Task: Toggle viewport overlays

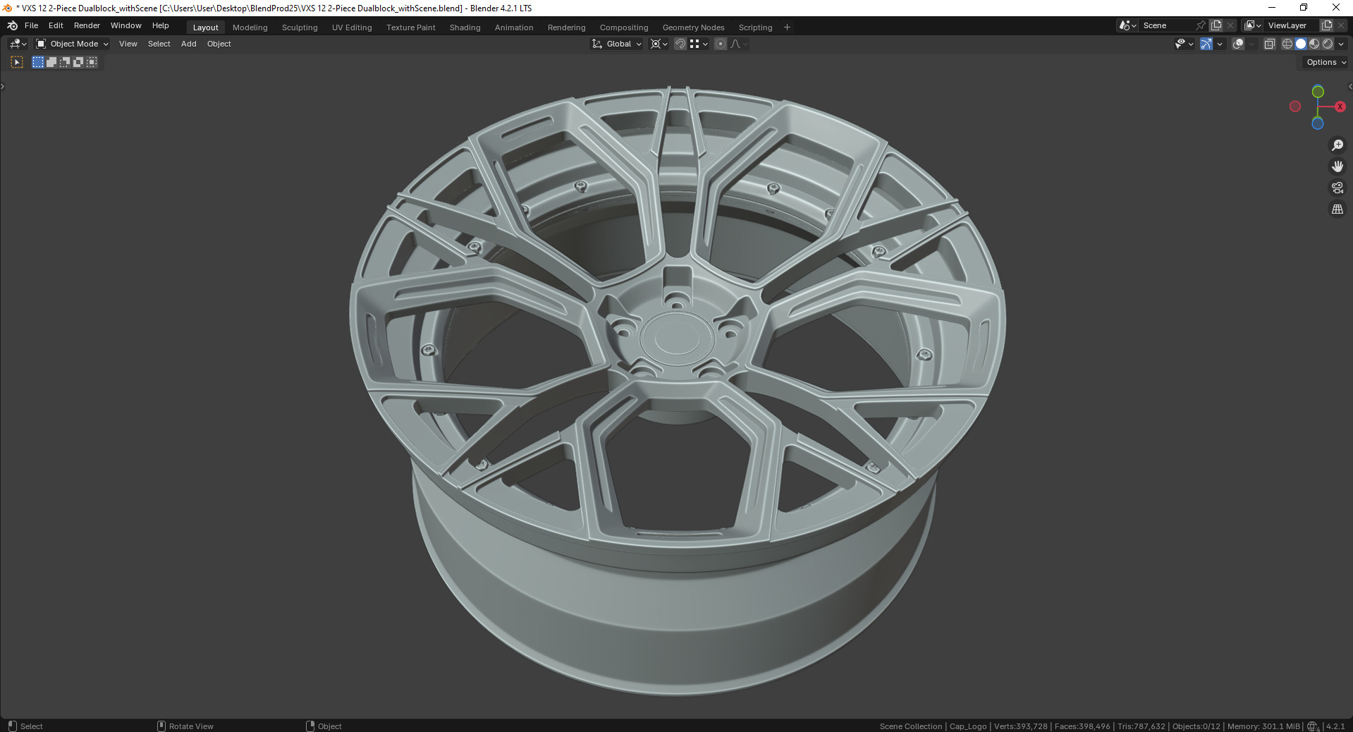Action: click(1238, 44)
